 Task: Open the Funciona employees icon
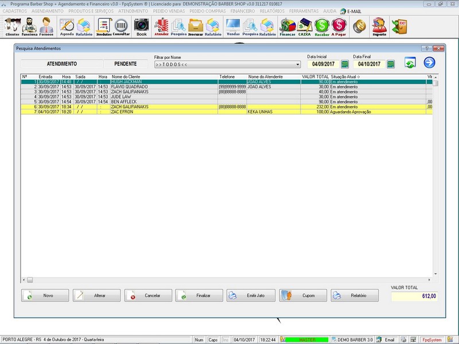point(29,26)
